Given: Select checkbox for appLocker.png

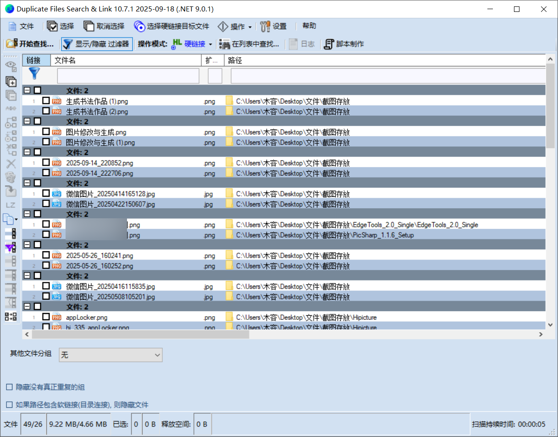Looking at the screenshot, I should pos(46,317).
